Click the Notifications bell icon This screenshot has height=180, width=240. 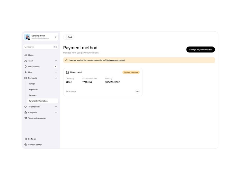pyautogui.click(x=26, y=67)
